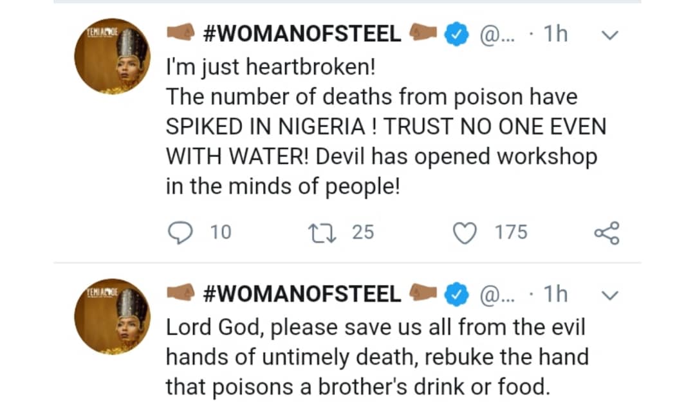Open the 'Lord God, please save us' tweet

click(x=376, y=357)
